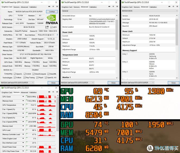180x153 pixels.
Task: Open the GPU Clock sensor dropdown arrow
Action: 23,96
